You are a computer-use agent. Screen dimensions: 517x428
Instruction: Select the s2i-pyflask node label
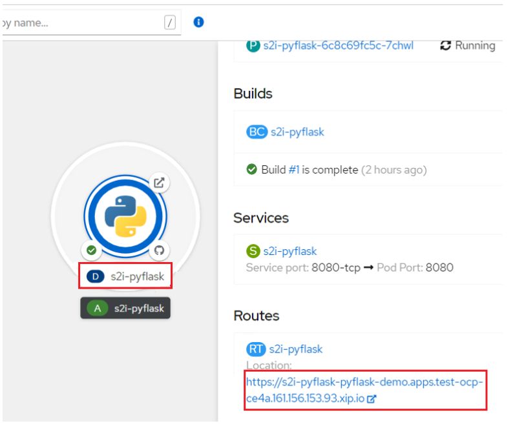(133, 276)
